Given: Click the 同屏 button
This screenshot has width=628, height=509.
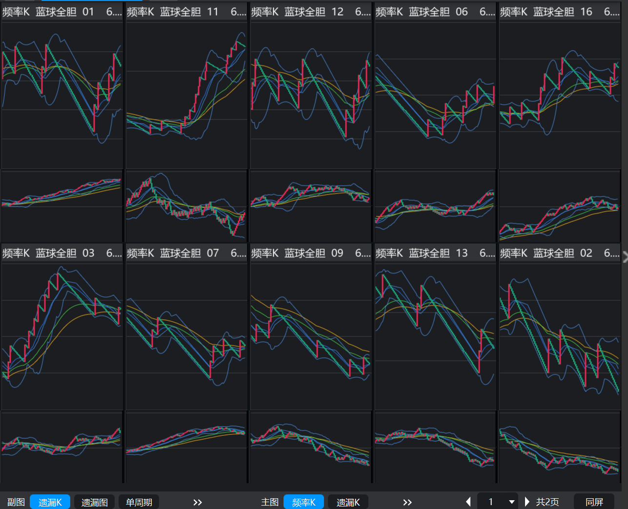Looking at the screenshot, I should 594,502.
